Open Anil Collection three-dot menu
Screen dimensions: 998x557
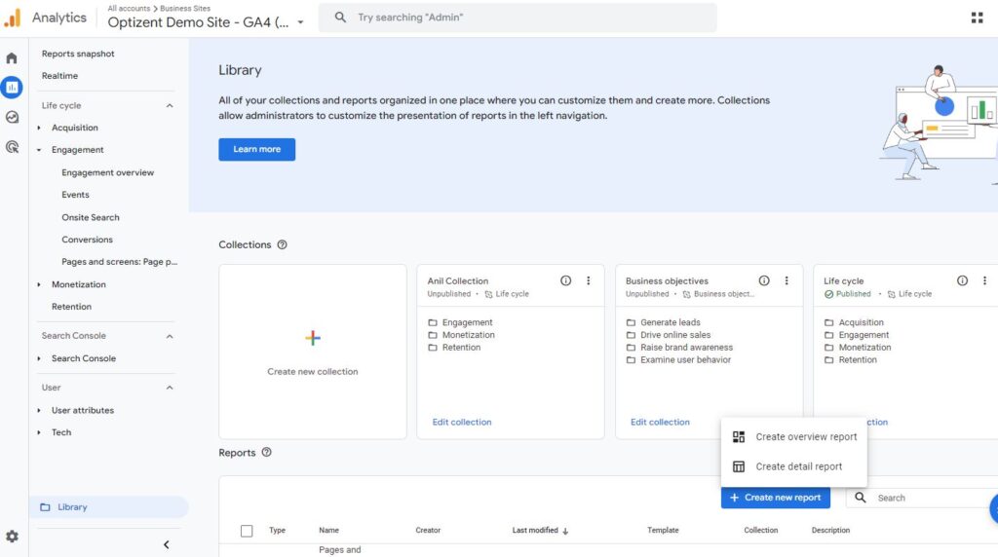(x=589, y=280)
